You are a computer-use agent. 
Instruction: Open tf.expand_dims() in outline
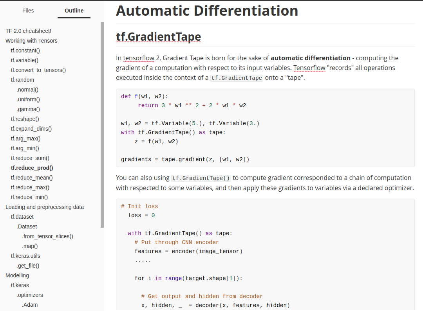[x=31, y=129]
